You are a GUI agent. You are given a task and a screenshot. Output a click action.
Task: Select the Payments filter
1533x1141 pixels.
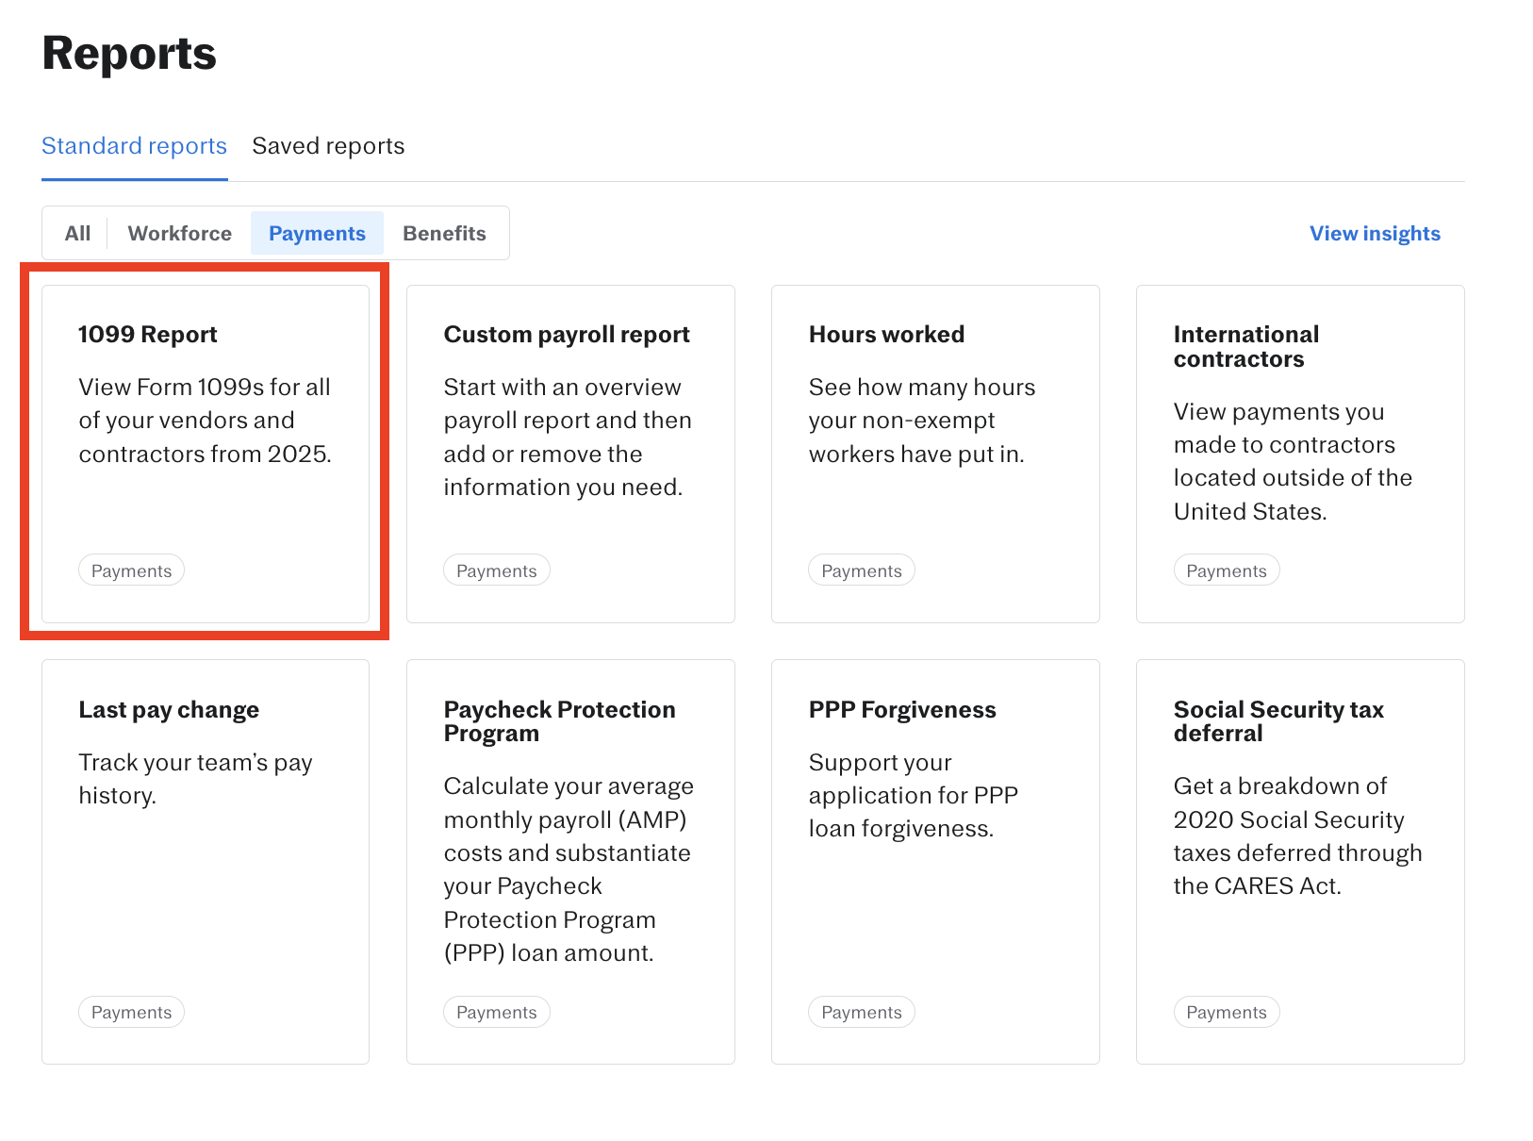tap(317, 233)
